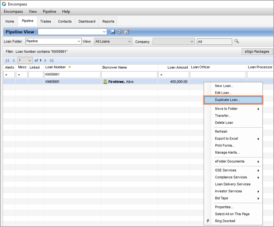
Task: Expand the Export to Excel submenu
Action: (258, 139)
